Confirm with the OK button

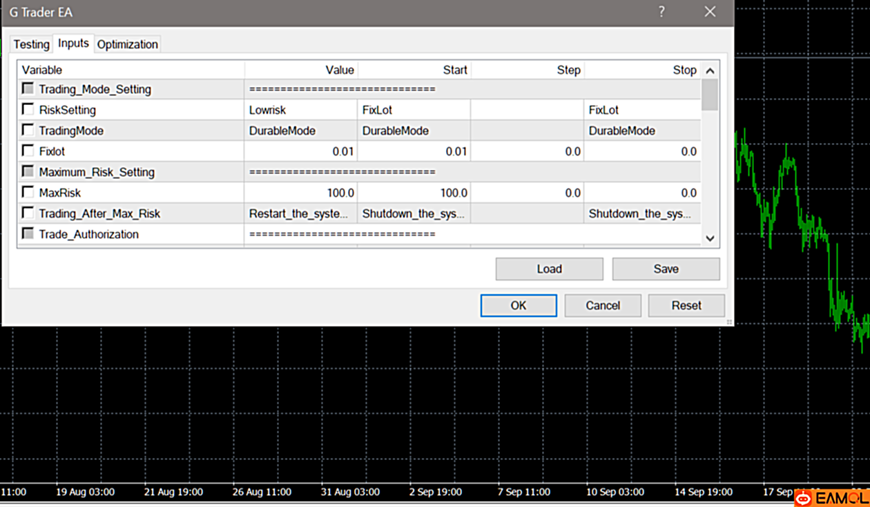[519, 305]
